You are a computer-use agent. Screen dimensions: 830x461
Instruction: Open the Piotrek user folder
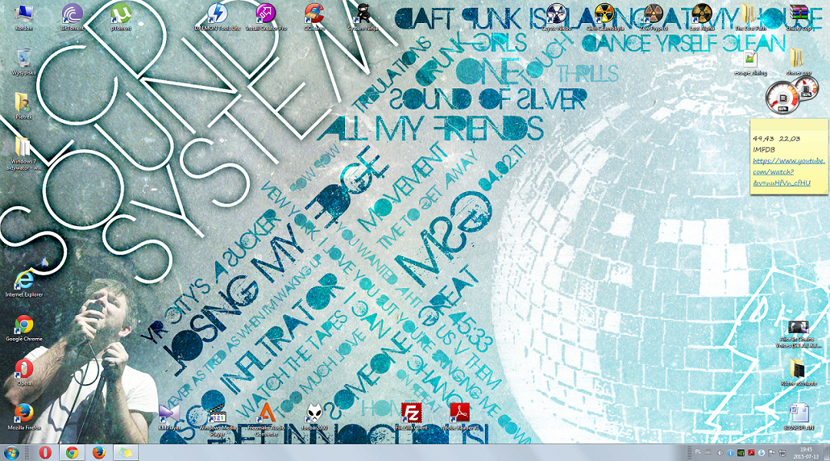tap(23, 106)
